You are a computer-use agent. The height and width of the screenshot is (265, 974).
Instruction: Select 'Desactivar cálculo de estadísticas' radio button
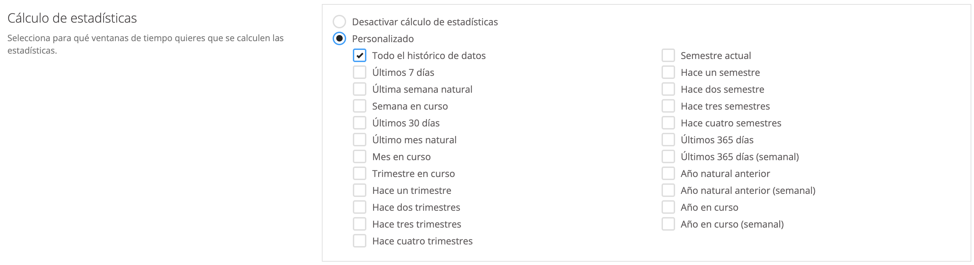(x=339, y=22)
